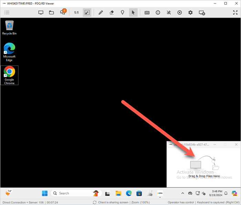Click the monitor display selection icon
Screen dimensions: 241x205
[41, 12]
